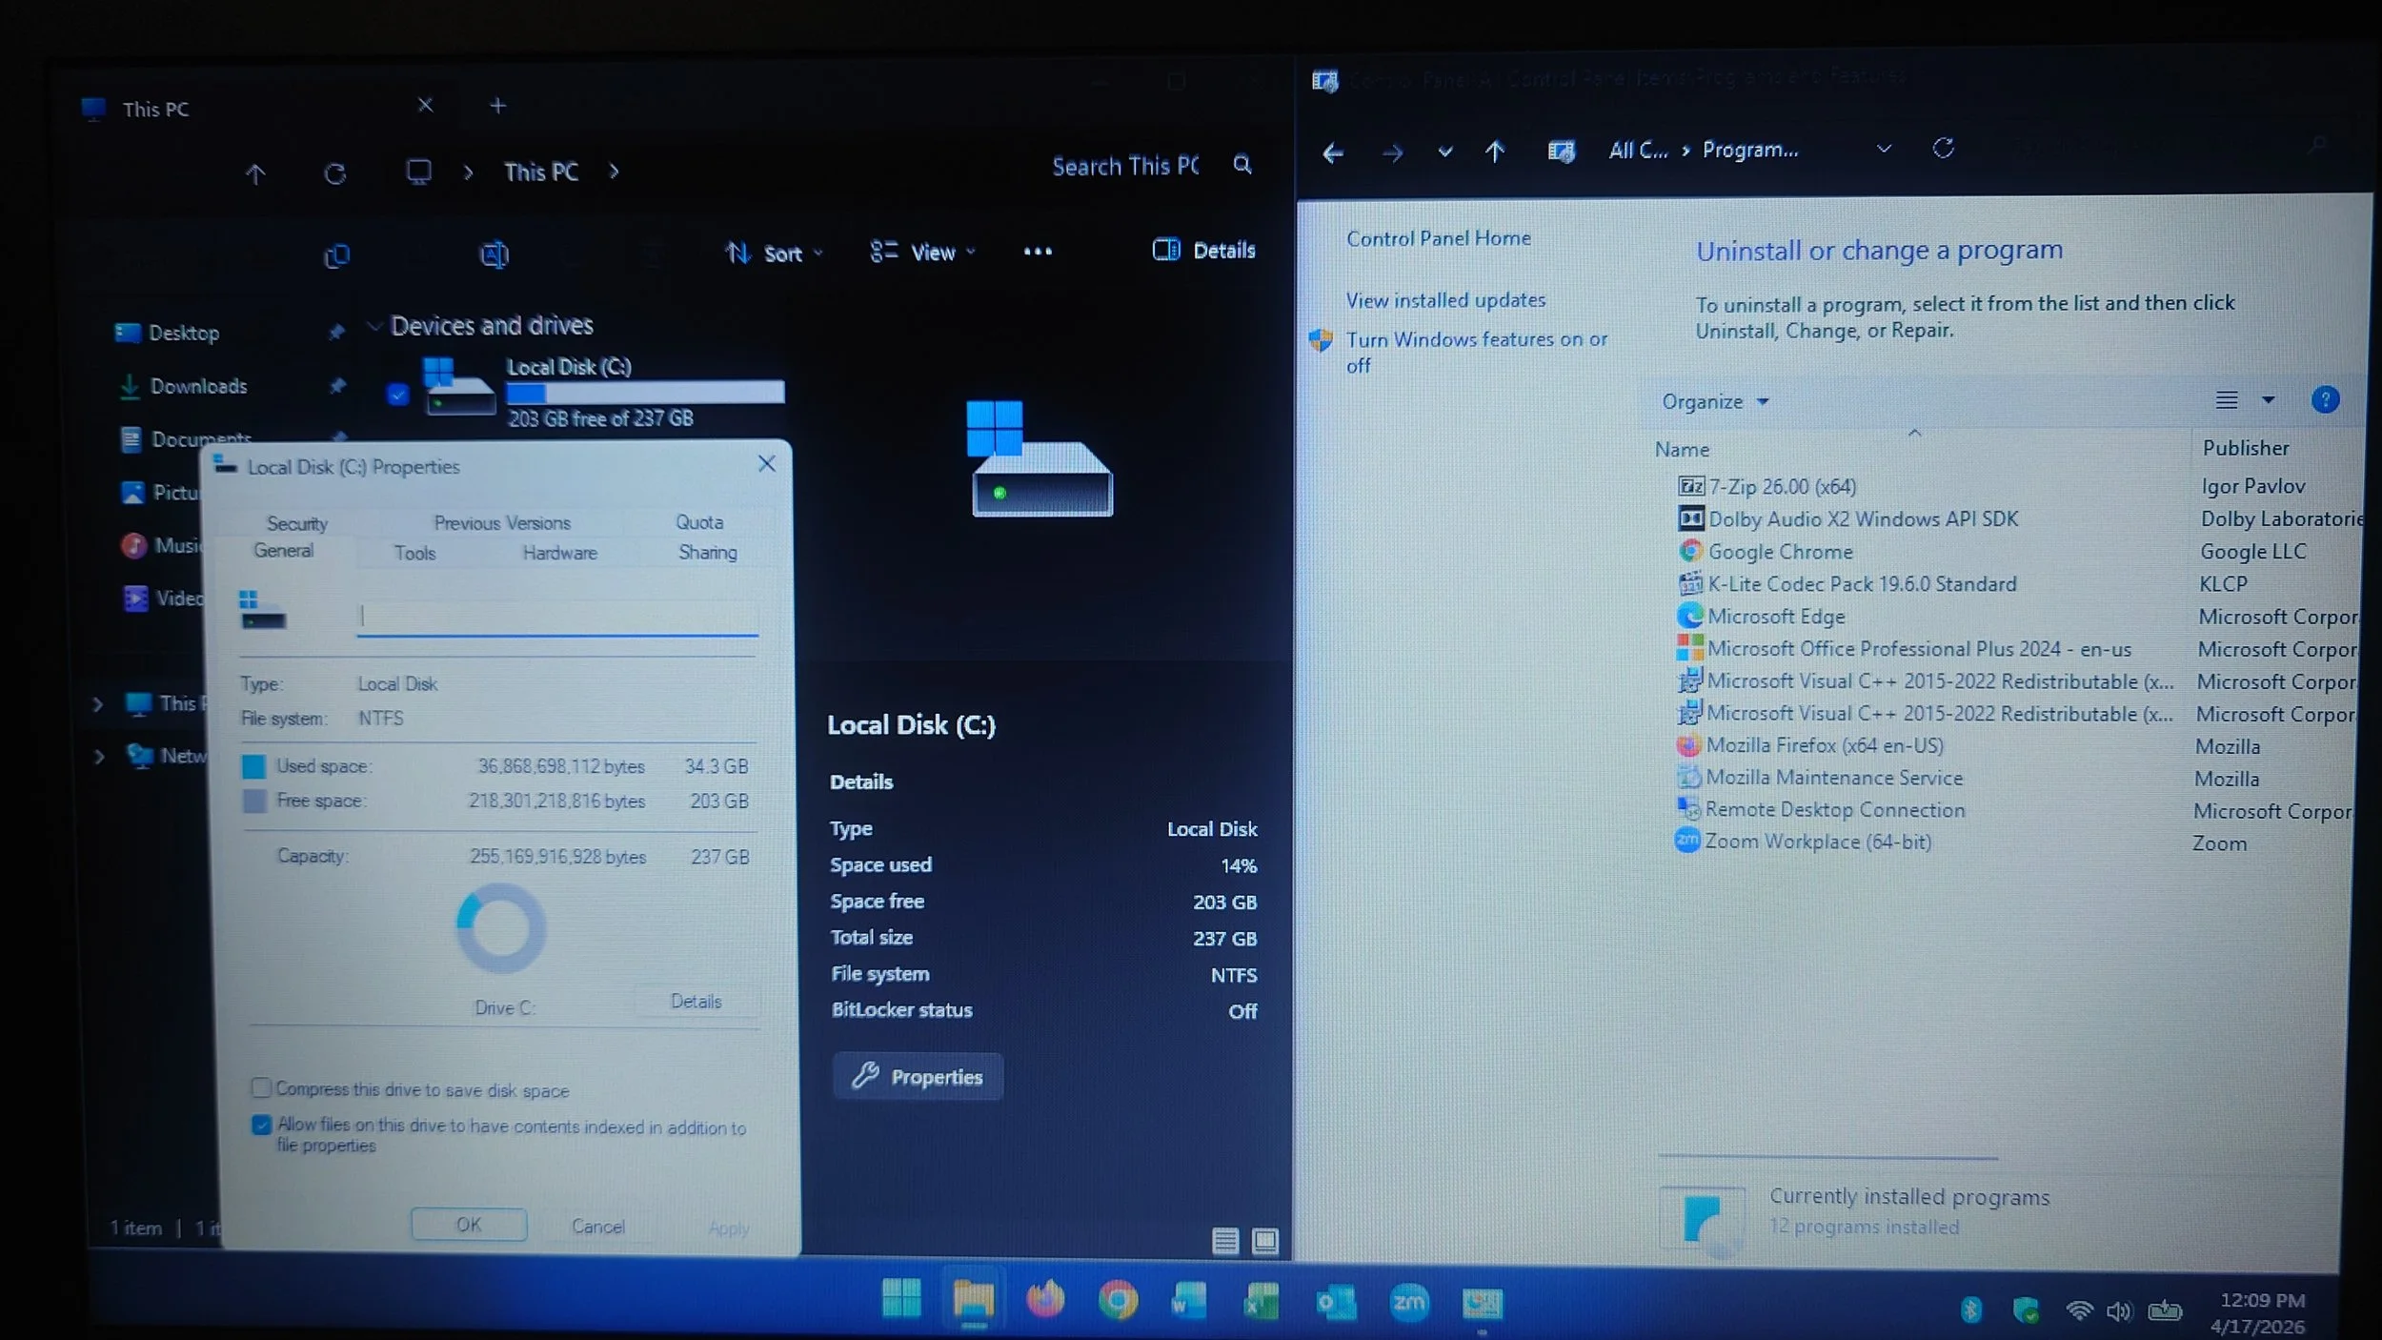2382x1340 pixels.
Task: Go up one level in File Explorer
Action: (255, 174)
